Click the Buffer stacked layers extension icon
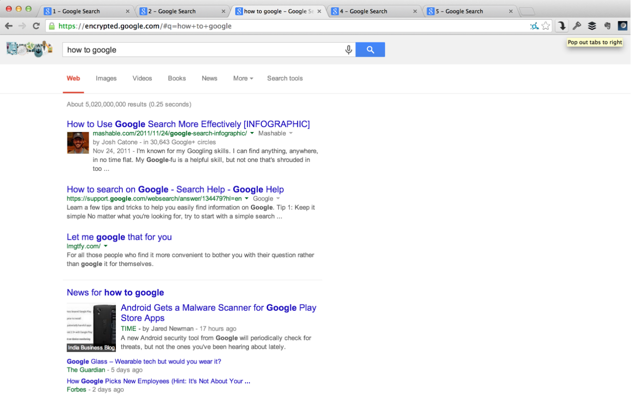The image size is (631, 394). [x=592, y=26]
